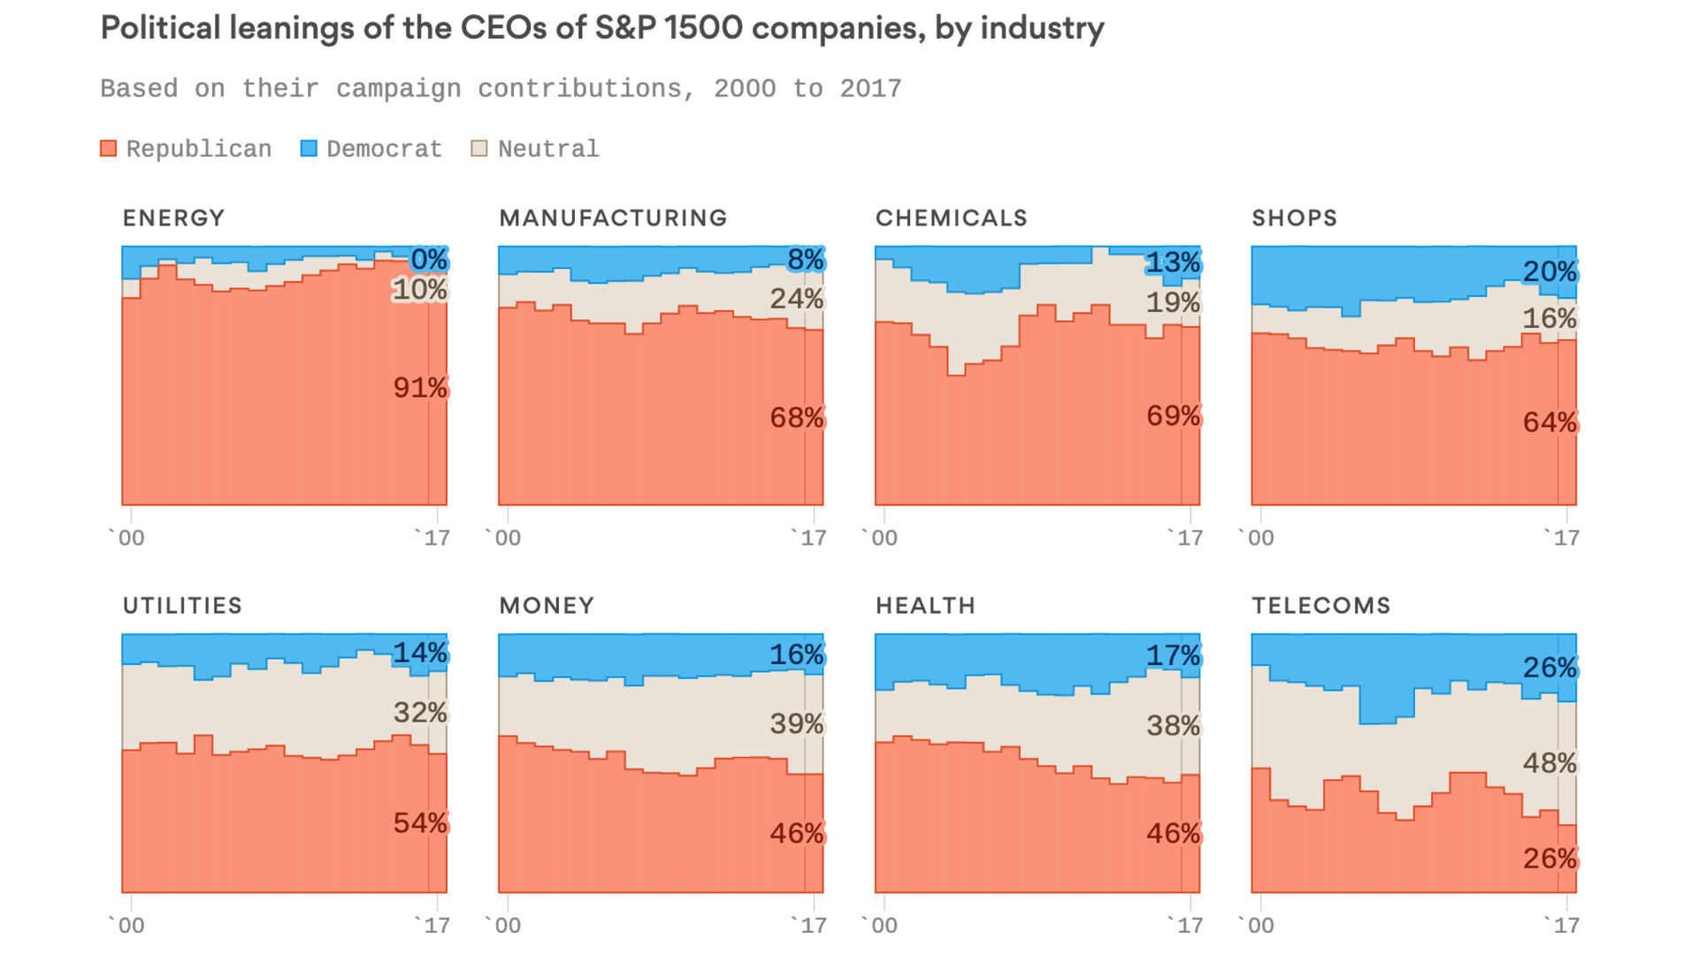Image resolution: width=1698 pixels, height=955 pixels.
Task: Click the '00 axis tick under Utilities
Action: click(126, 925)
